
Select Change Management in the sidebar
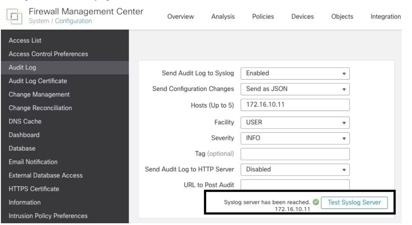point(39,94)
